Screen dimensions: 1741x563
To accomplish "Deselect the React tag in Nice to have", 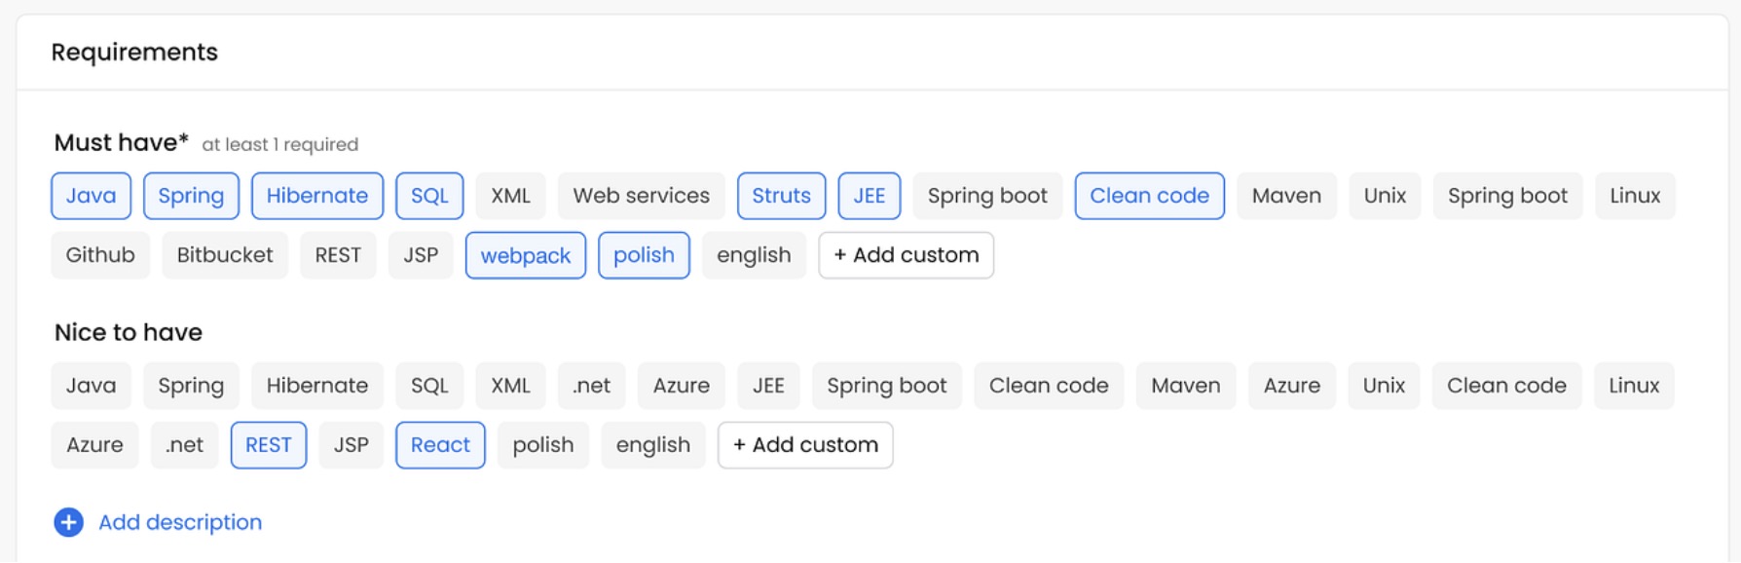I will coord(440,445).
